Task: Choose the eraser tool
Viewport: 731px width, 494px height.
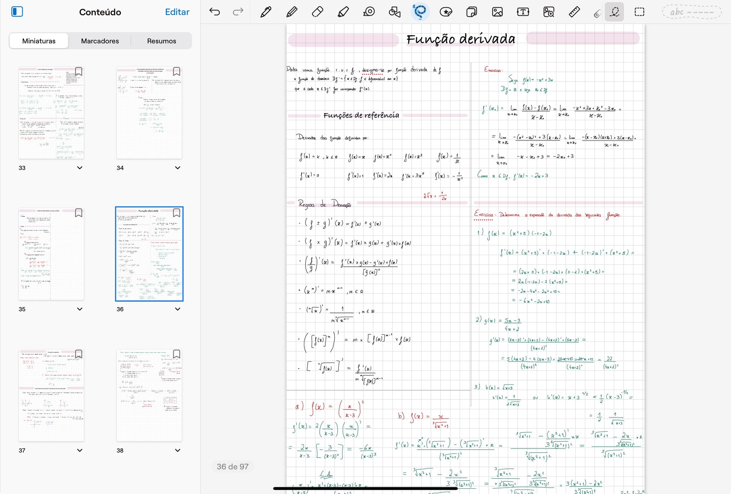Action: pyautogui.click(x=317, y=12)
